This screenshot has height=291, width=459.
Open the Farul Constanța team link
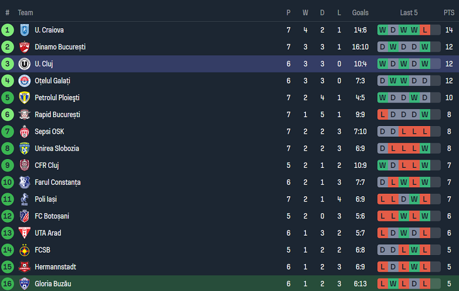pos(58,183)
